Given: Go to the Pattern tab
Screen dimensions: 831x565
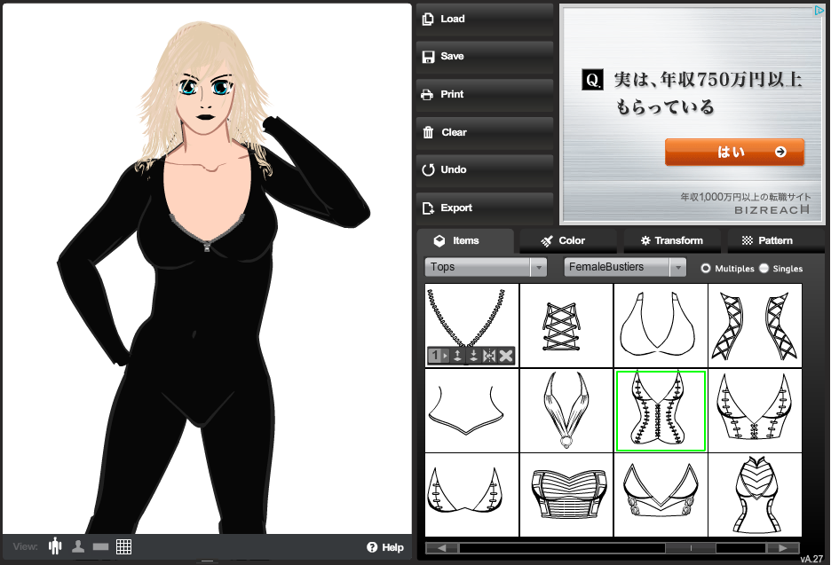Looking at the screenshot, I should click(x=767, y=240).
